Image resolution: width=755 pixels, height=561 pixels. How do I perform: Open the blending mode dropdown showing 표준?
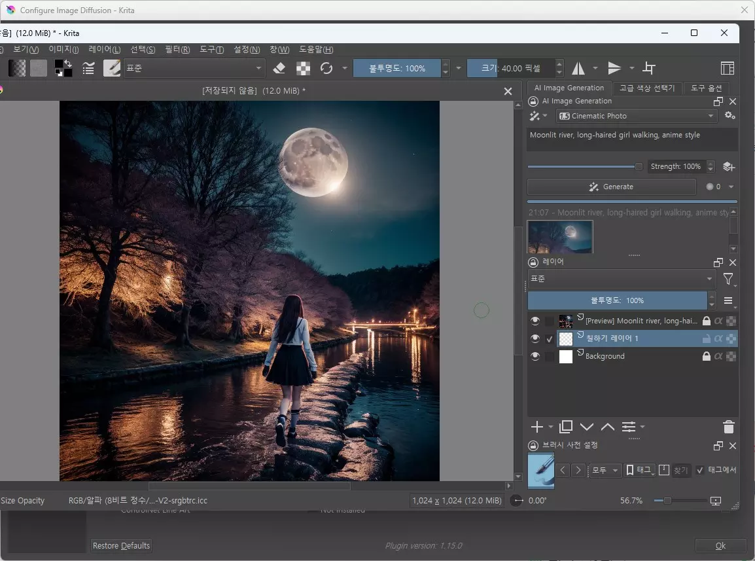tap(618, 278)
